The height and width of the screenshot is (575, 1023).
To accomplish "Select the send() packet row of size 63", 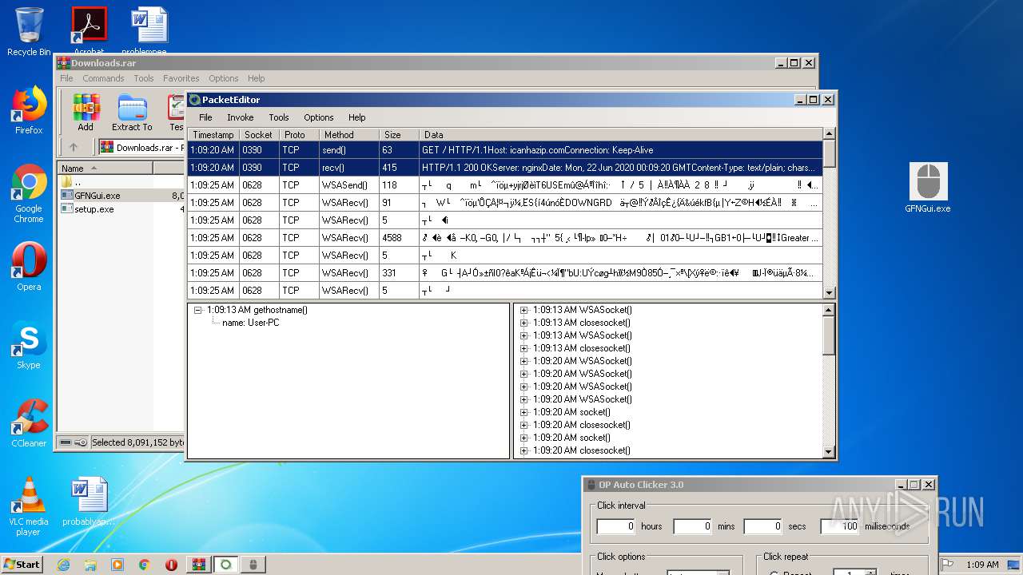I will pos(505,150).
